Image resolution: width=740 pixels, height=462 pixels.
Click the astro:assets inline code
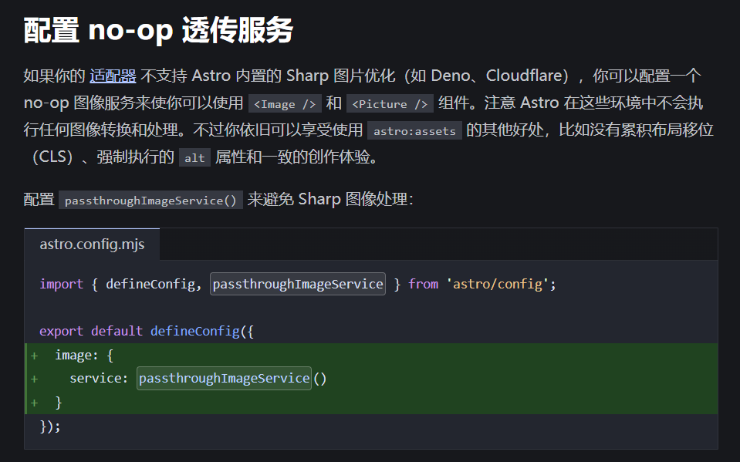point(414,131)
